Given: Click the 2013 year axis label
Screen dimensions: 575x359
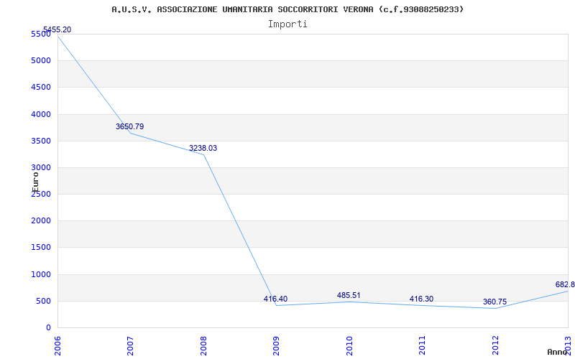Looking at the screenshot, I should [x=568, y=346].
